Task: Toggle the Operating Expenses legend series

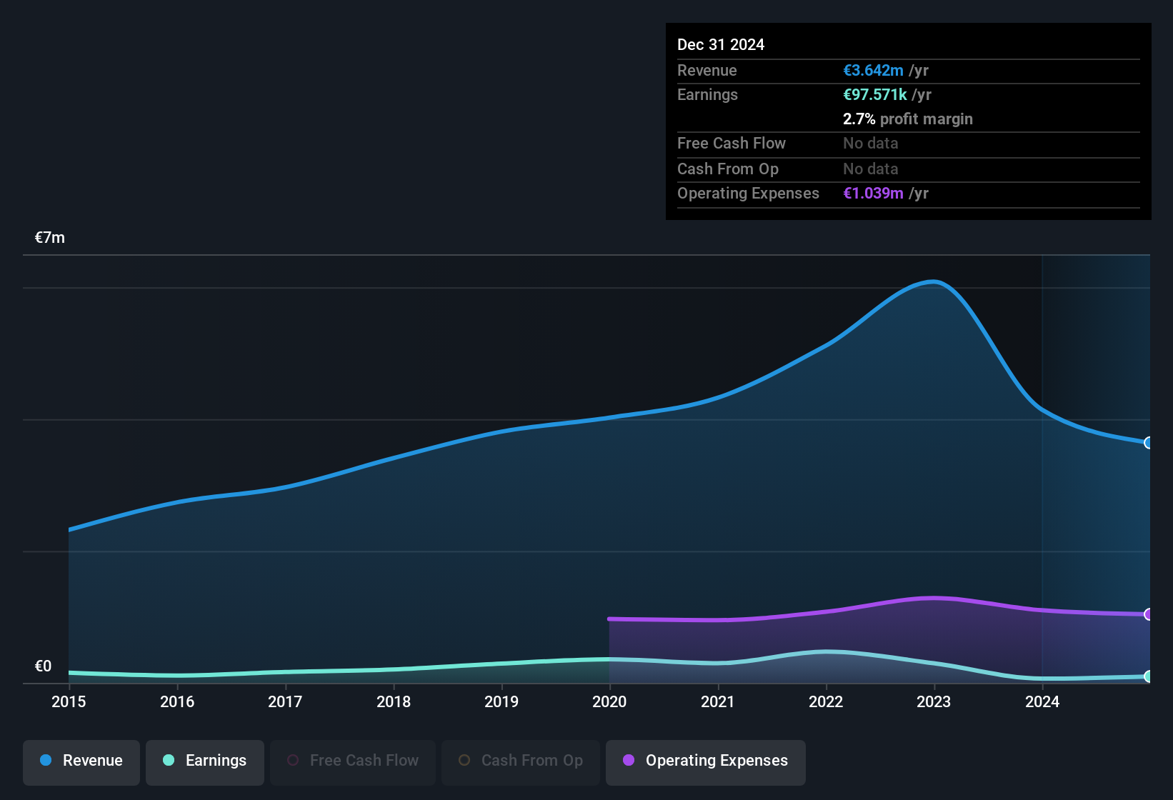Action: (x=706, y=761)
